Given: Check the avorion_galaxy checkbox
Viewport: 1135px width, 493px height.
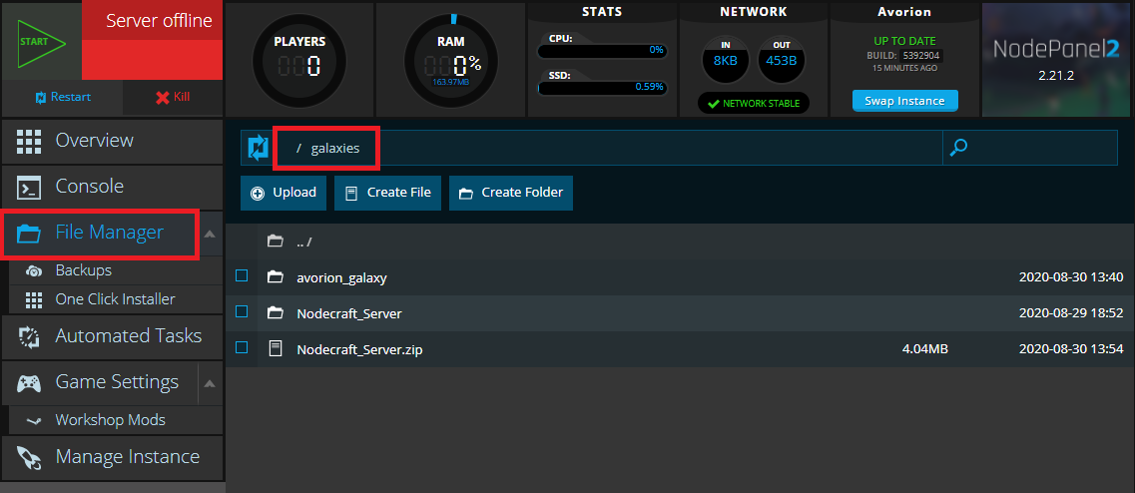Looking at the screenshot, I should coord(242,275).
